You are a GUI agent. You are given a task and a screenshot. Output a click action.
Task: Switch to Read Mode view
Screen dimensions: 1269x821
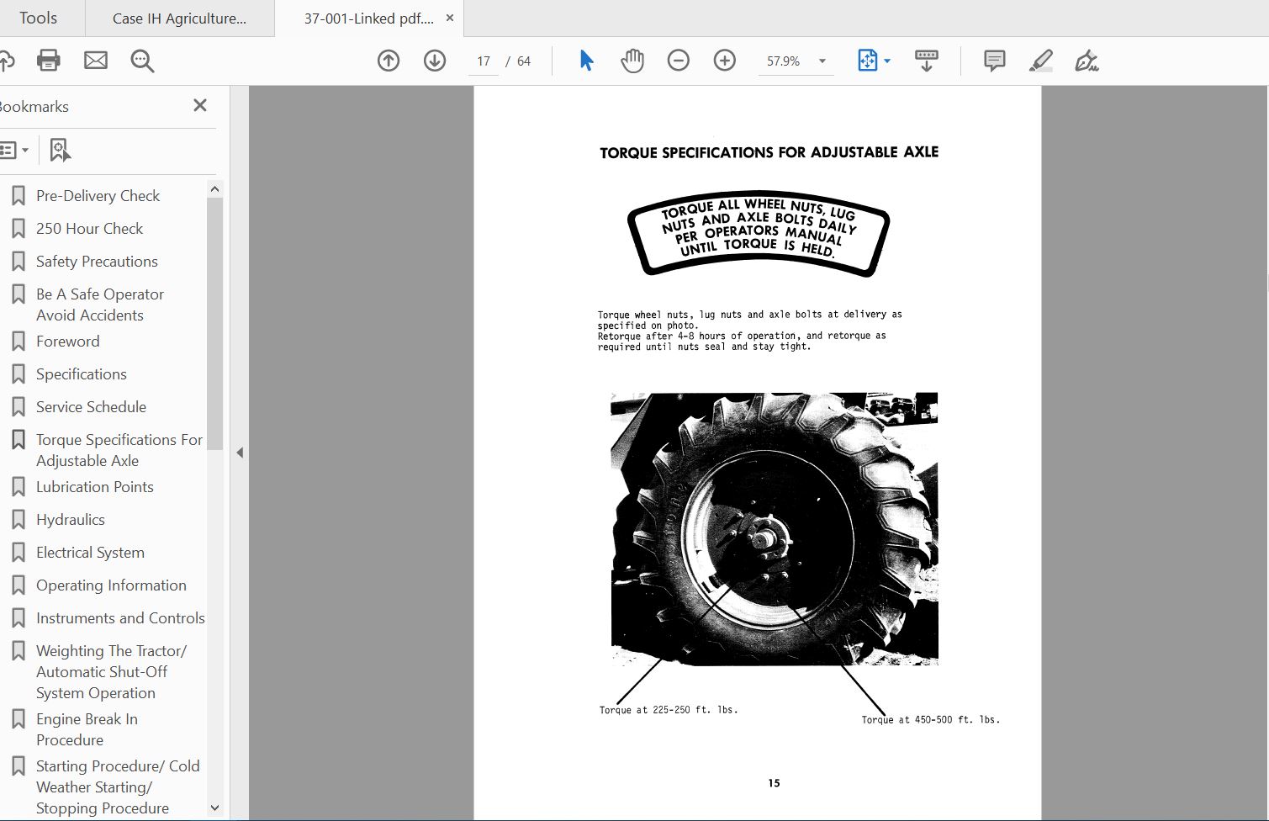[x=926, y=60]
